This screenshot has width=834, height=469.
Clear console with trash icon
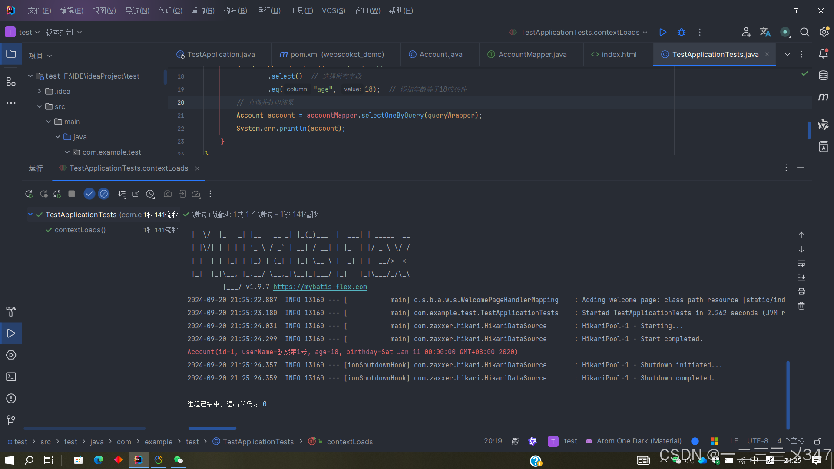(x=801, y=306)
